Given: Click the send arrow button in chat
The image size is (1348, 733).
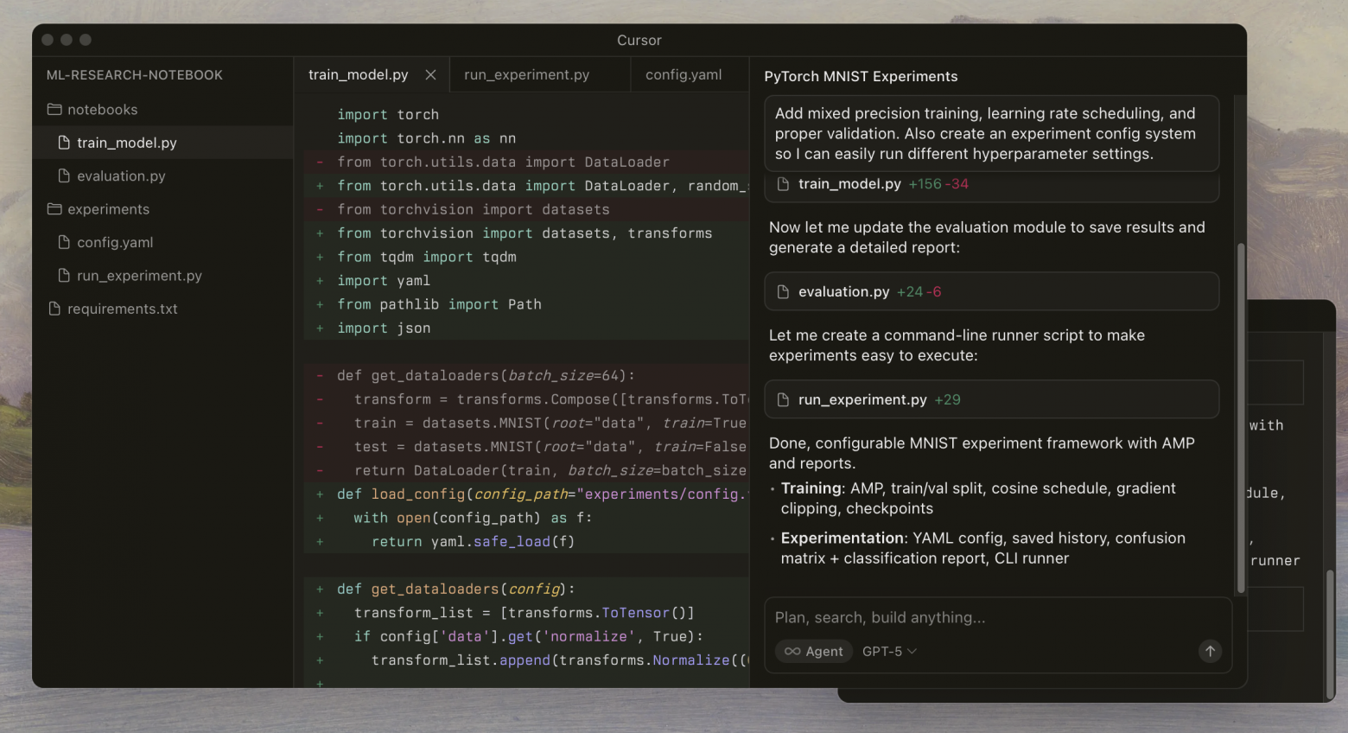Looking at the screenshot, I should [x=1210, y=651].
